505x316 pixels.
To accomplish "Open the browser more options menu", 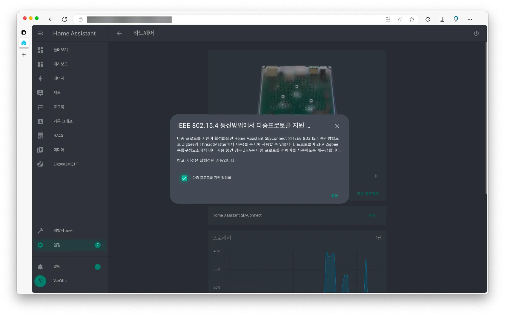I will point(470,19).
